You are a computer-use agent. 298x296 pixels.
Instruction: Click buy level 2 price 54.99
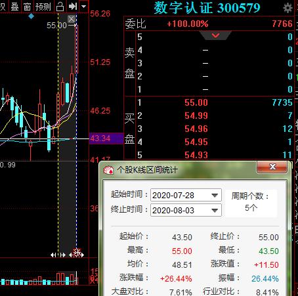point(196,116)
